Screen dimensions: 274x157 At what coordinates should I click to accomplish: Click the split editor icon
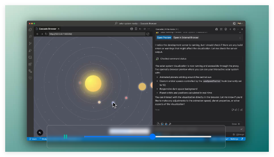pos(136,29)
